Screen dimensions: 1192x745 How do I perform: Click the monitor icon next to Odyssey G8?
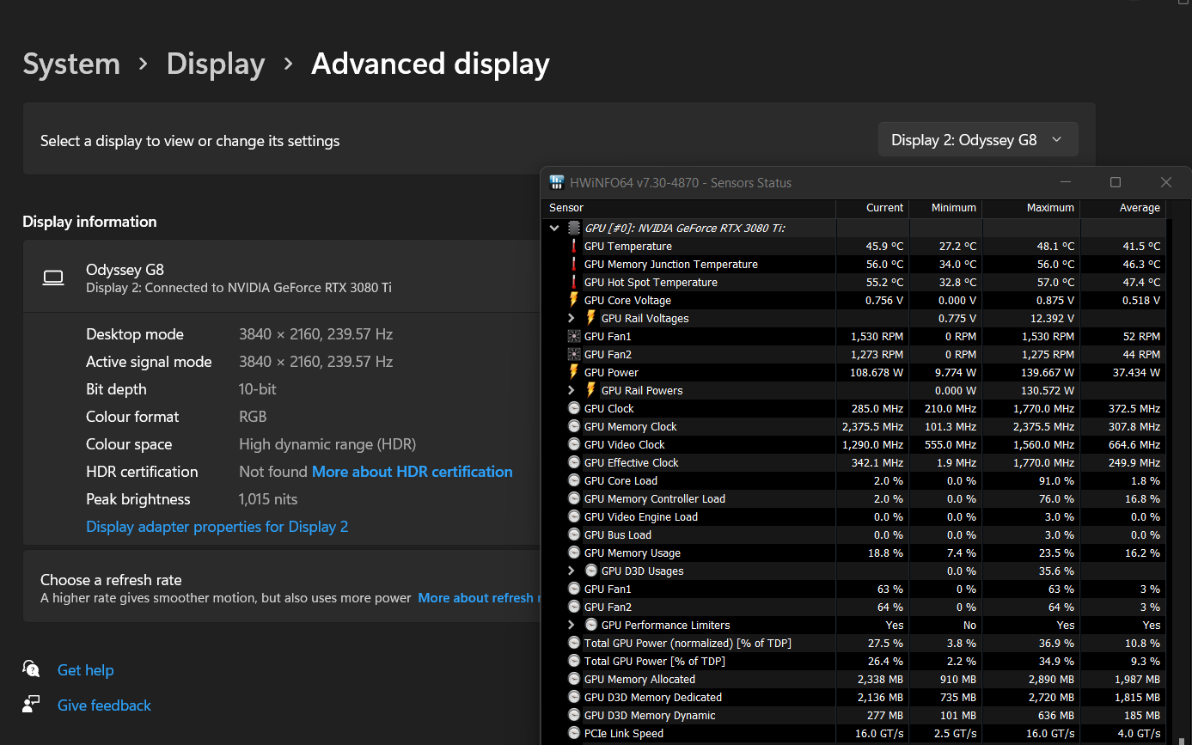tap(53, 277)
